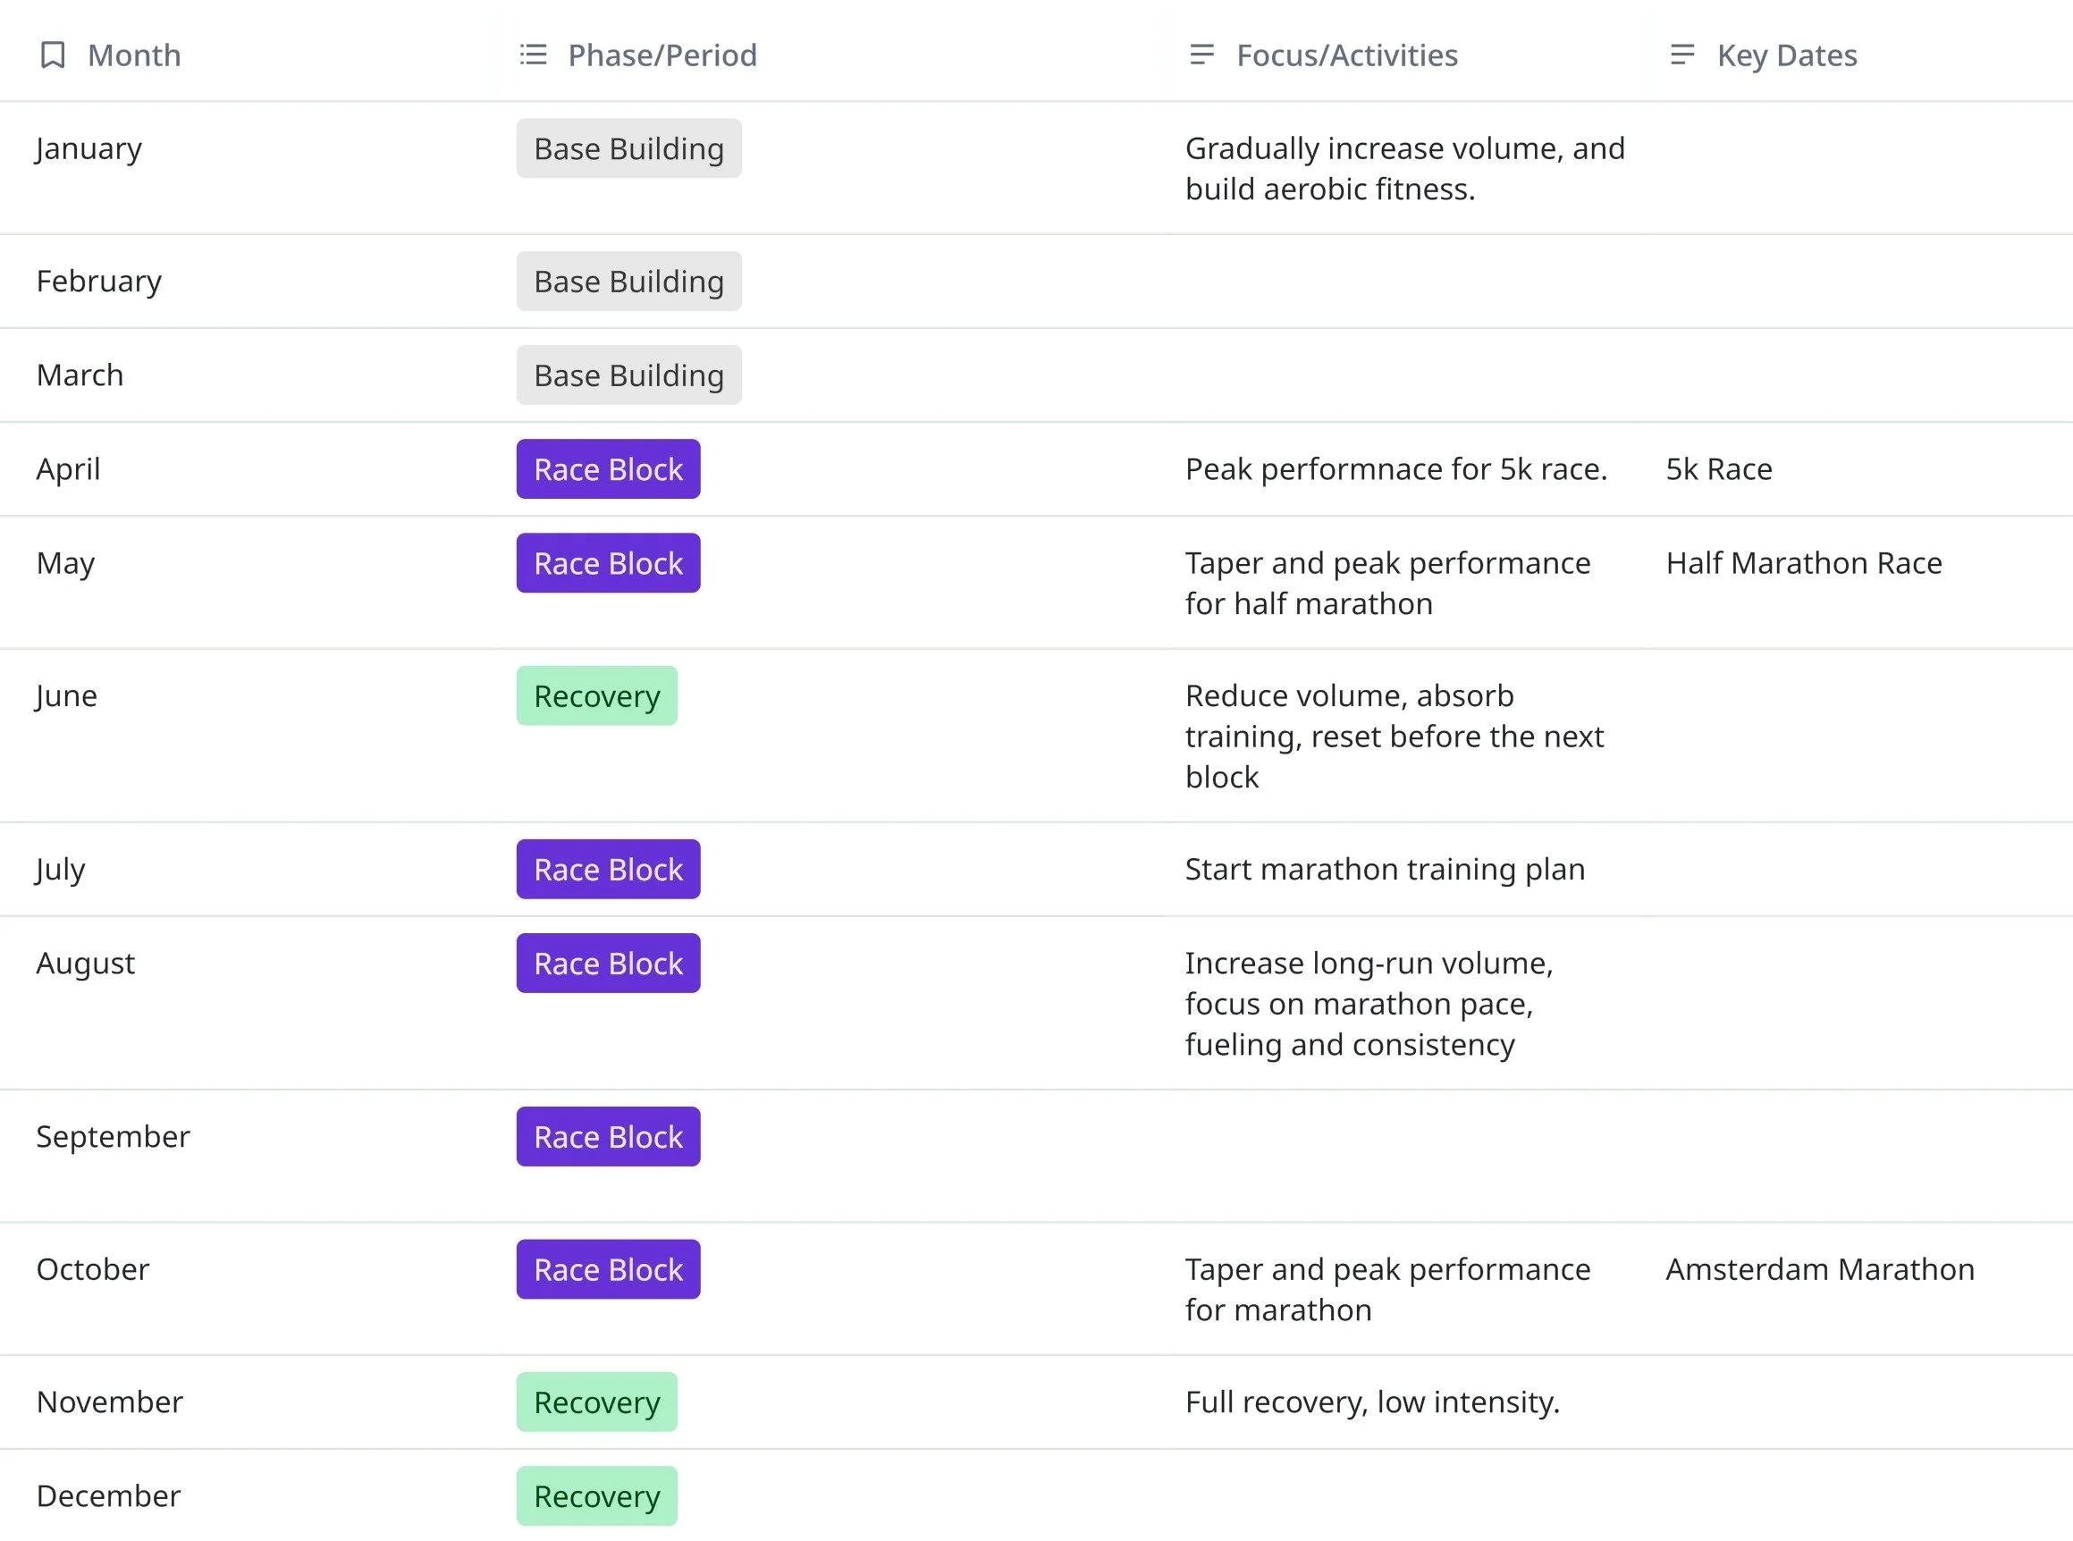Open the February row title
The image size is (2073, 1541).
(x=99, y=281)
